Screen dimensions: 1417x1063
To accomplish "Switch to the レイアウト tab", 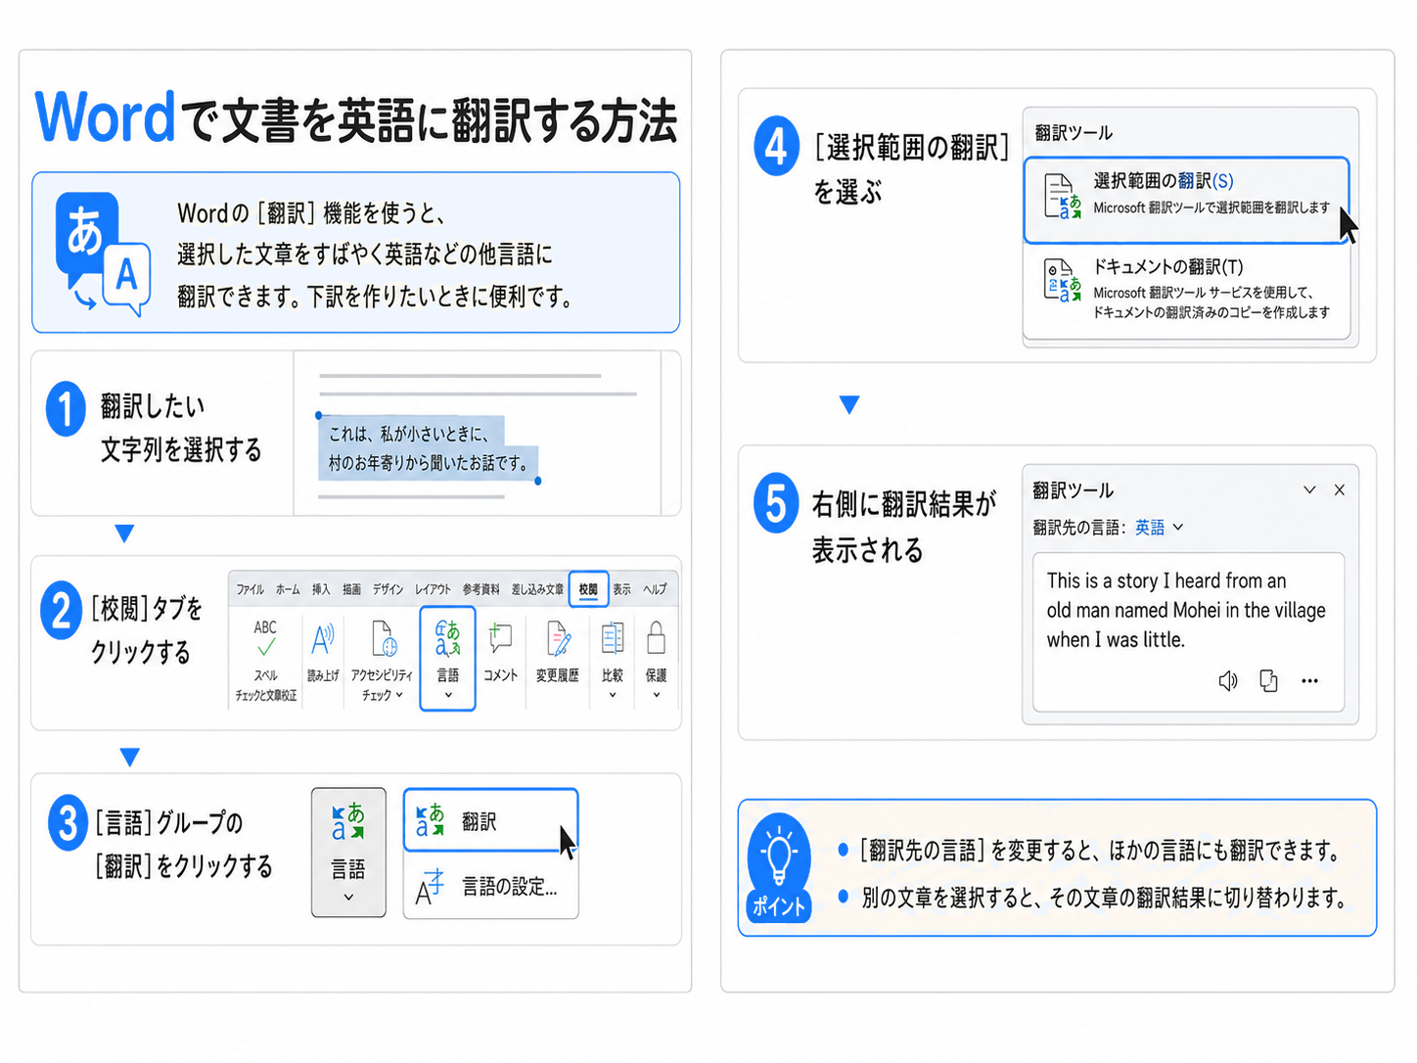I will 433,589.
